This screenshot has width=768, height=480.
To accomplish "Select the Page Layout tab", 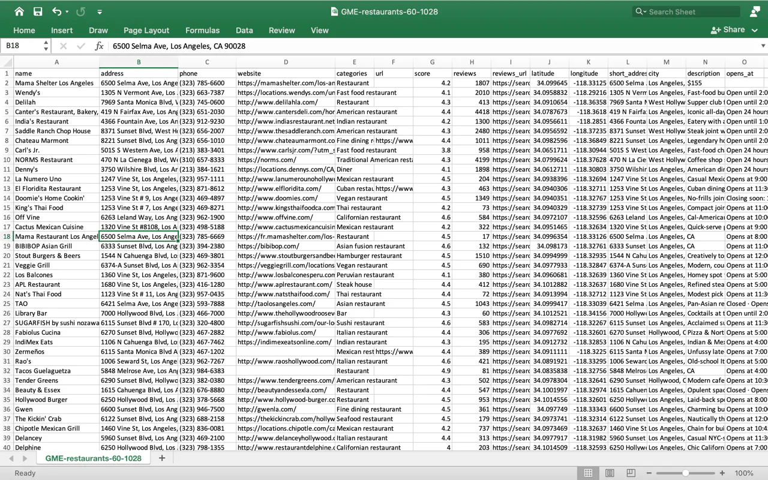I will (x=146, y=31).
